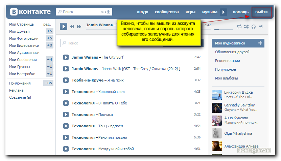Play Торба-на-Круче – Я не псих
281x161 pixels.
click(x=66, y=80)
